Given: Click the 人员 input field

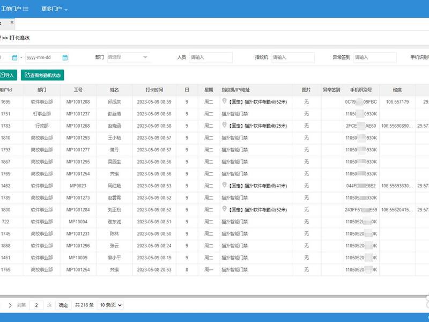Looking at the screenshot, I should pyautogui.click(x=211, y=57).
